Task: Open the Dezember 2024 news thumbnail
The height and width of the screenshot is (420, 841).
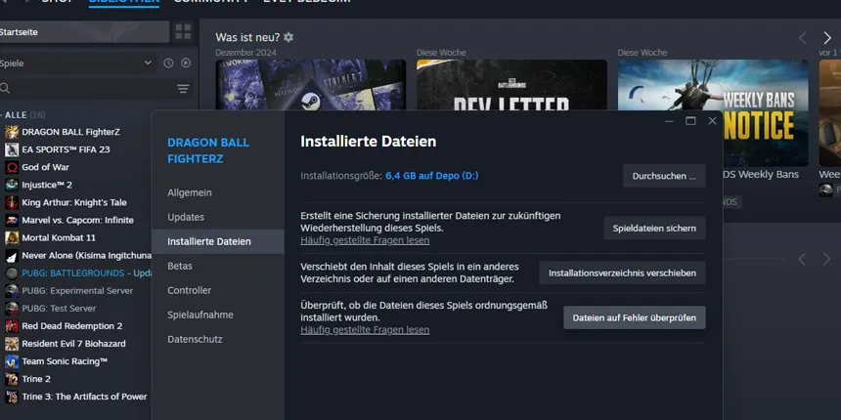Action: click(311, 85)
